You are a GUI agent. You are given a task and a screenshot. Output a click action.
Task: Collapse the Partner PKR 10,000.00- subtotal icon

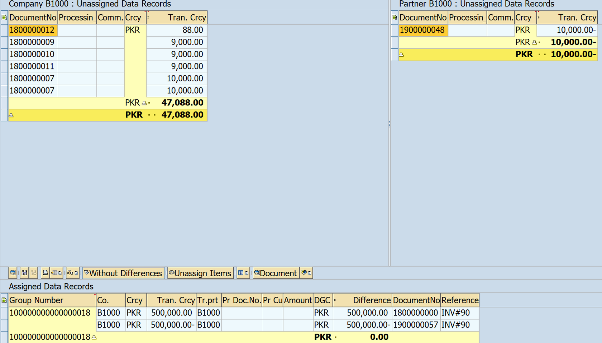(534, 43)
